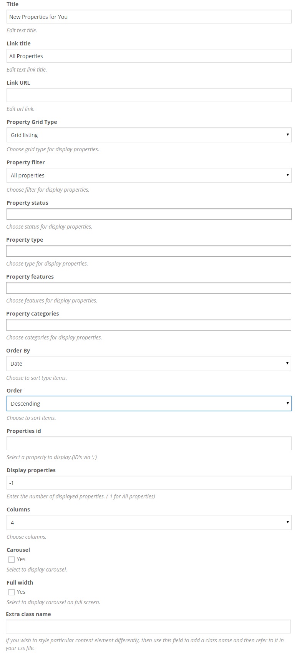
Task: Click the Property status field
Action: [x=149, y=214]
